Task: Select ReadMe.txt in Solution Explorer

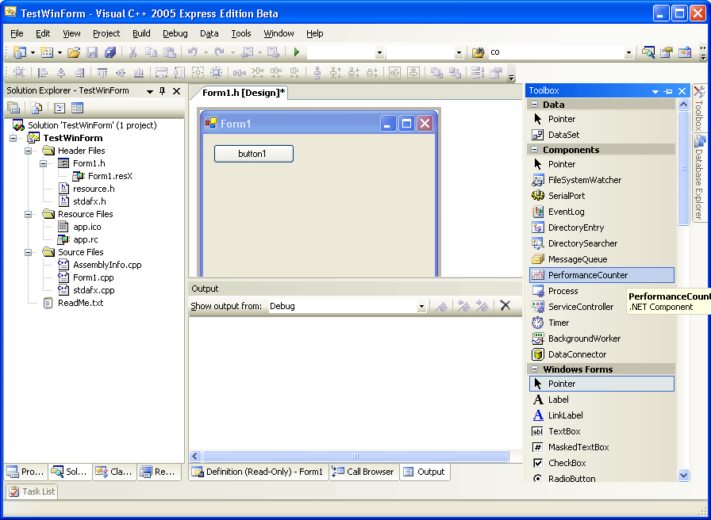Action: click(81, 303)
